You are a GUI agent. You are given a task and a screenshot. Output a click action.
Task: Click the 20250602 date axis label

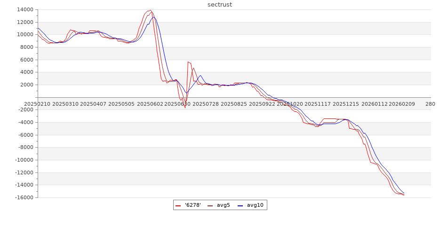151,104
